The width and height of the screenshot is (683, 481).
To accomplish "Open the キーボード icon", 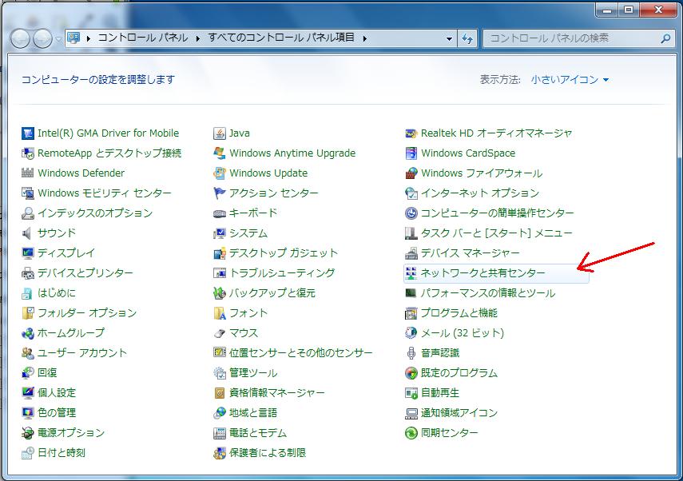I will tap(220, 213).
